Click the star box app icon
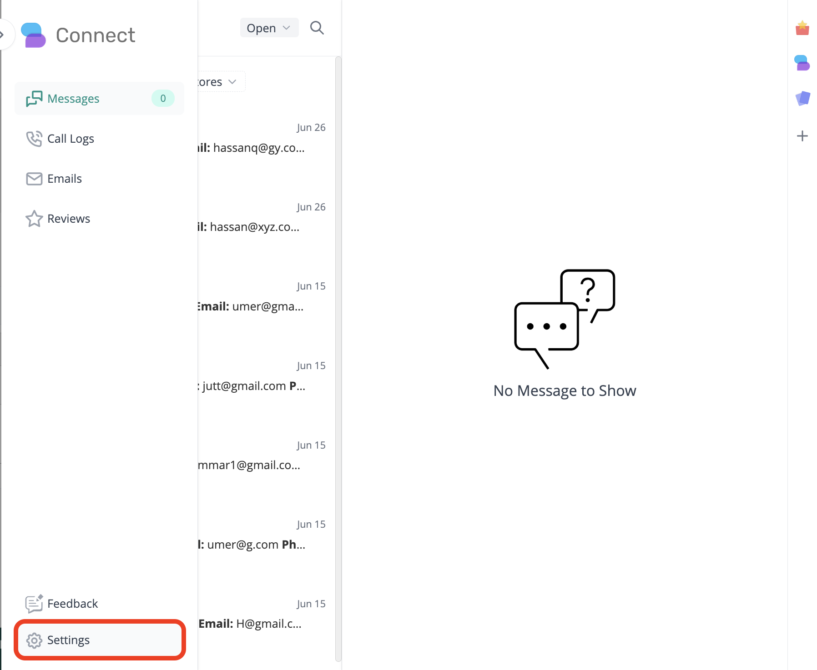The width and height of the screenshot is (817, 670). click(x=802, y=28)
